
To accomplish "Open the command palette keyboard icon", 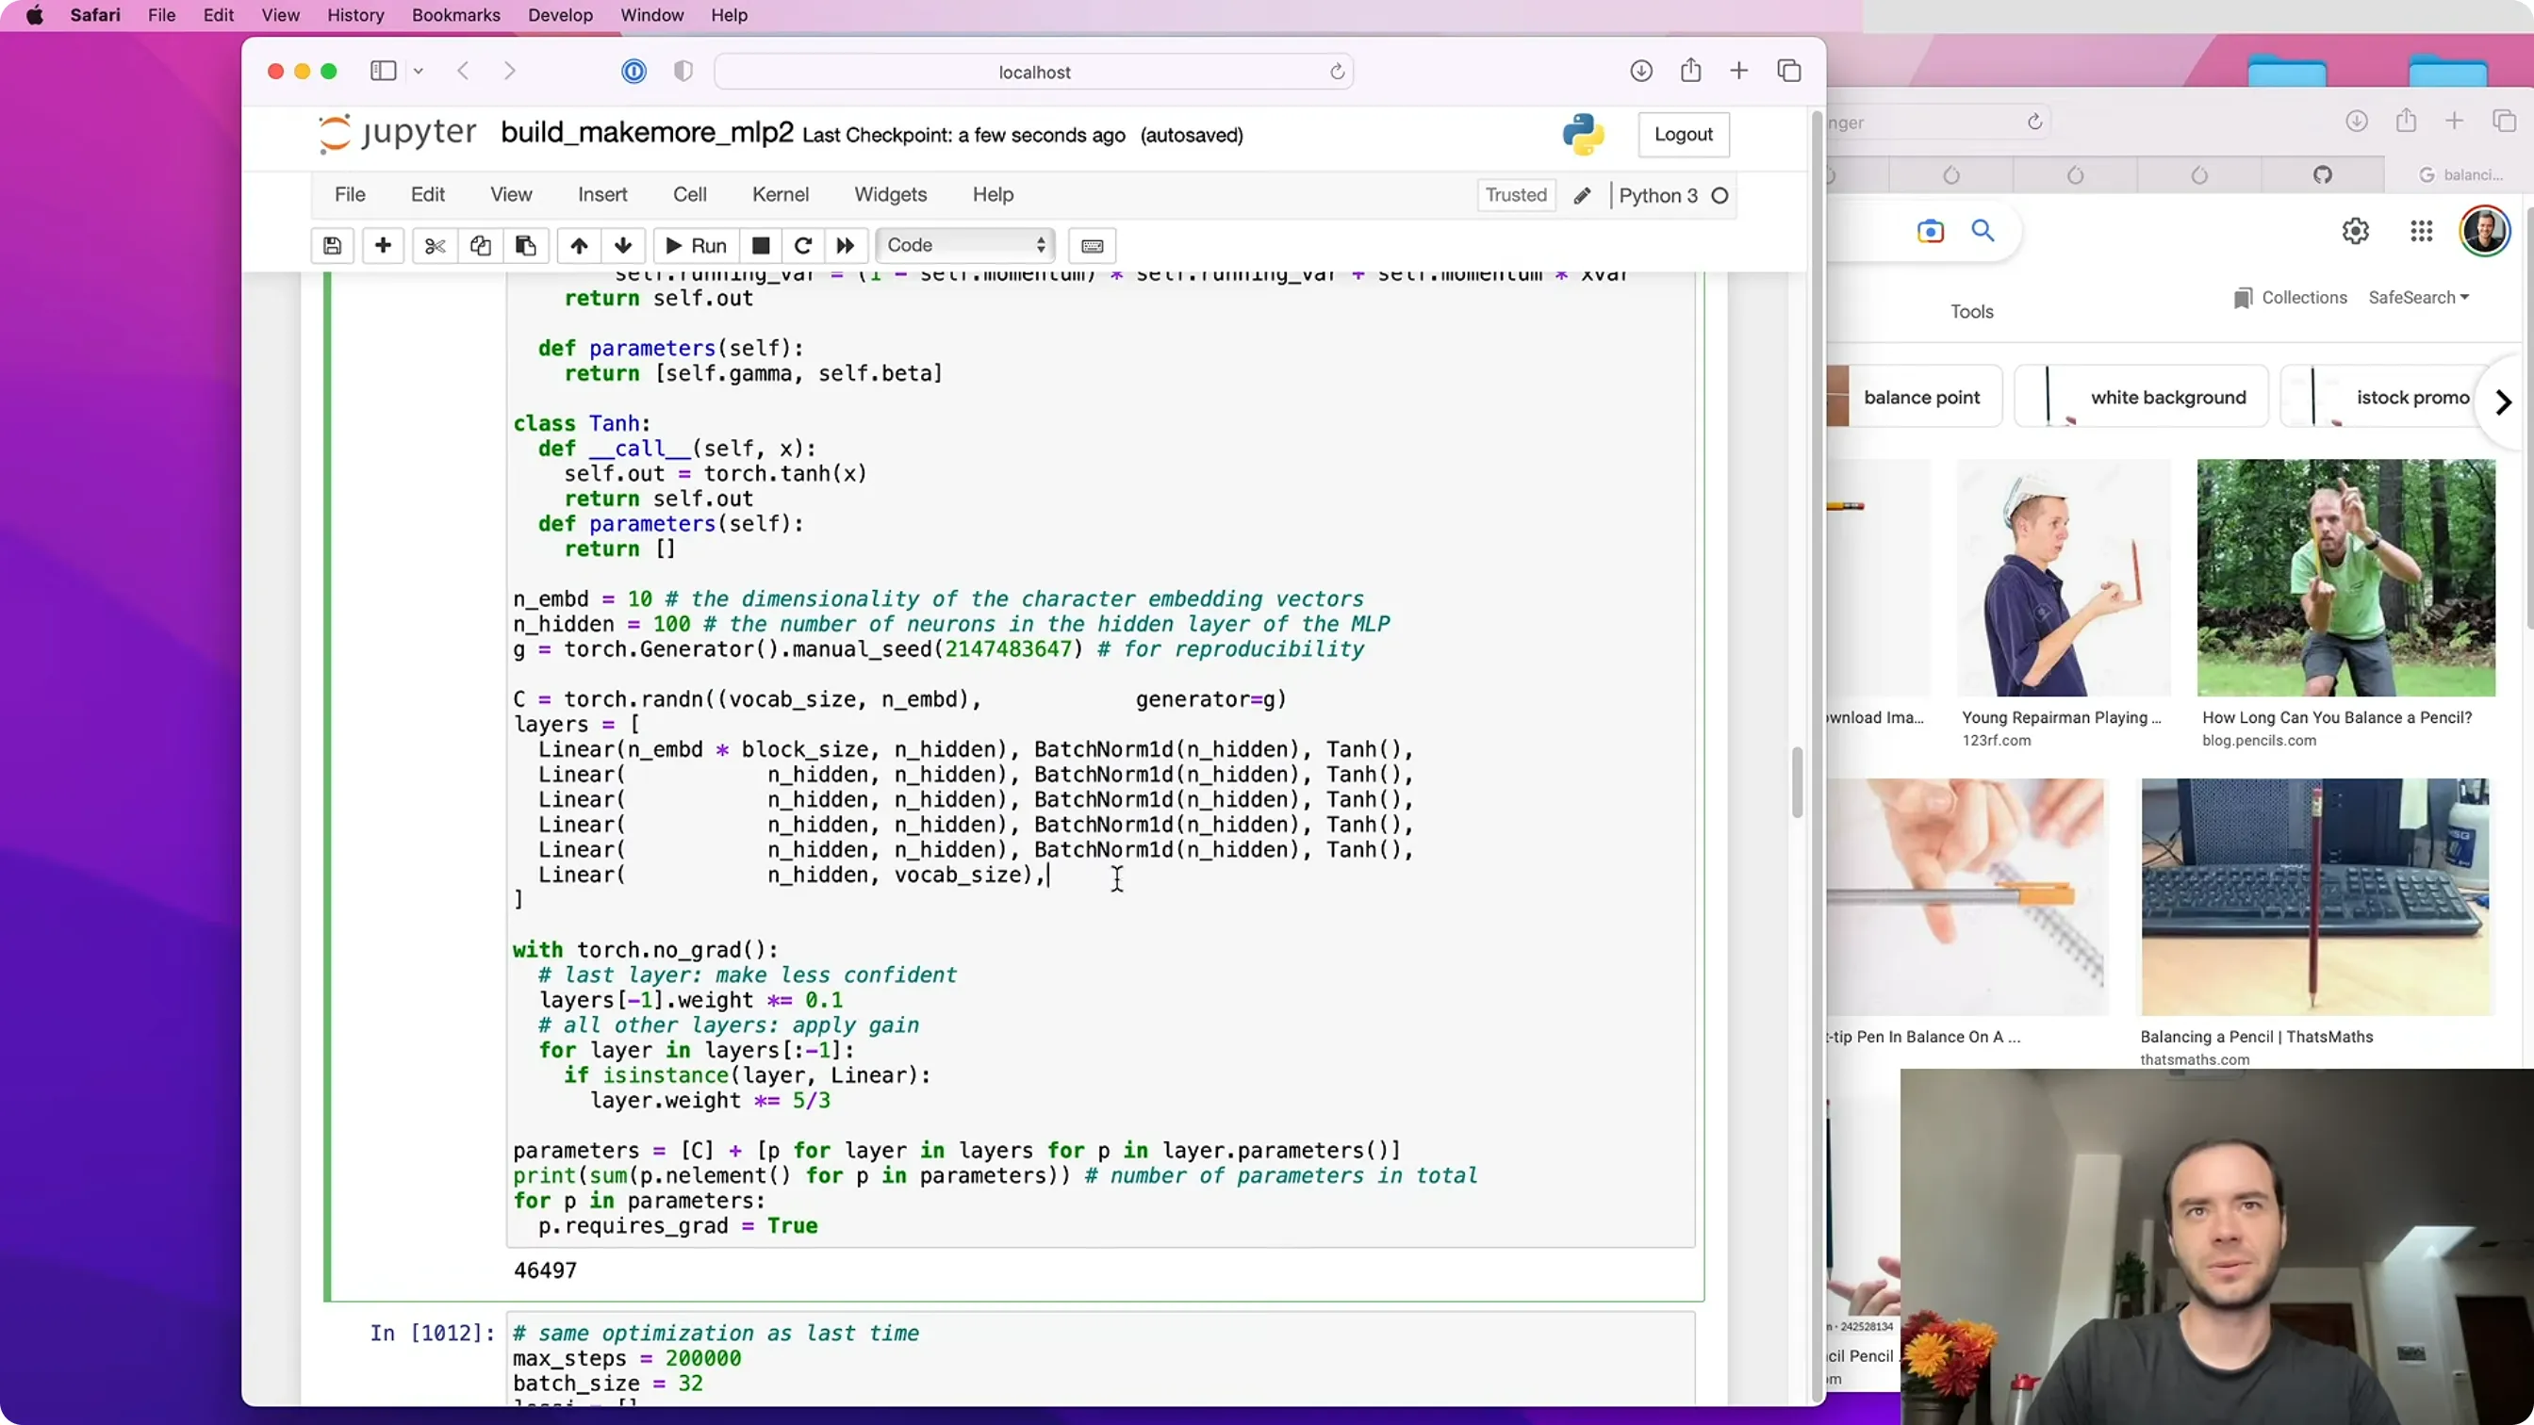I will 1092,246.
